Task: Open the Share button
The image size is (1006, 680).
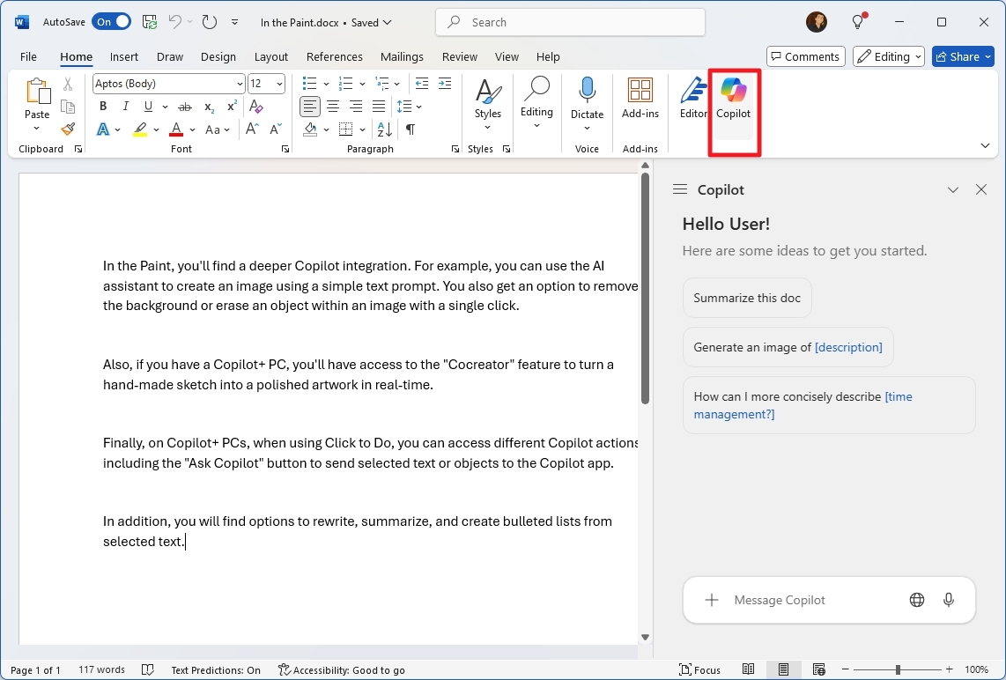Action: (x=963, y=56)
